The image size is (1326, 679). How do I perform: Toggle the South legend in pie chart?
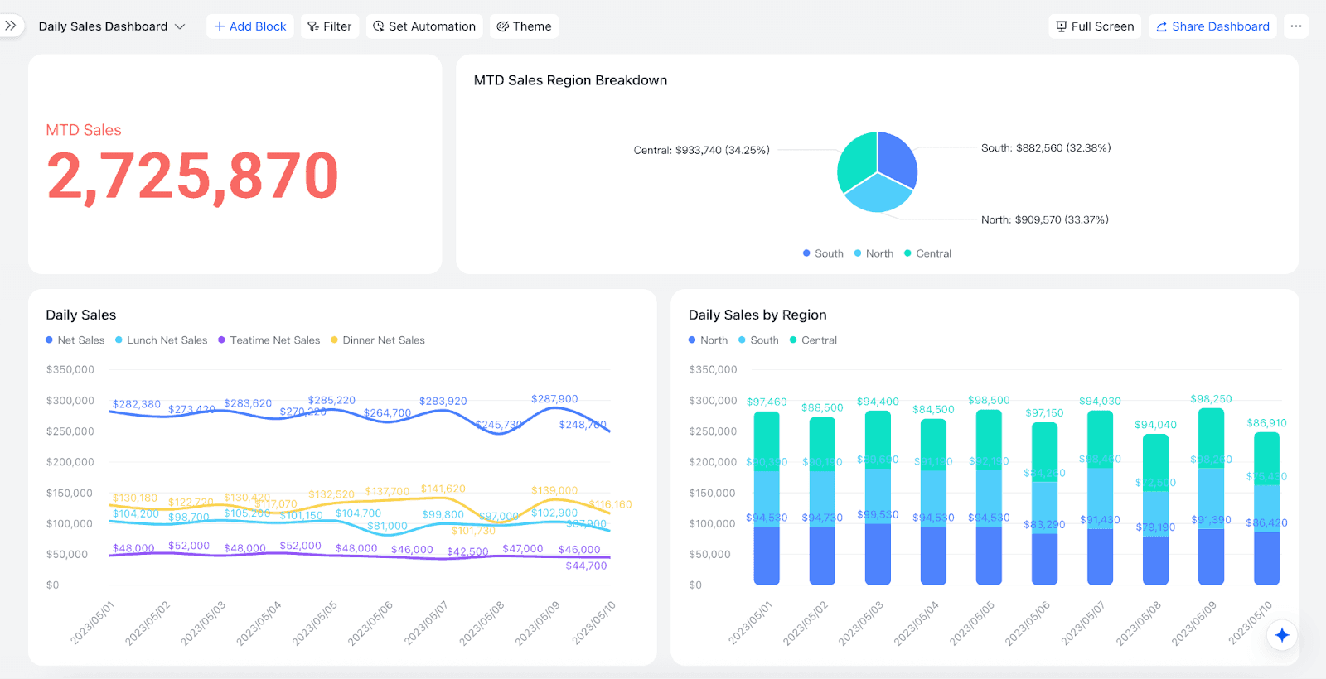[x=823, y=253]
